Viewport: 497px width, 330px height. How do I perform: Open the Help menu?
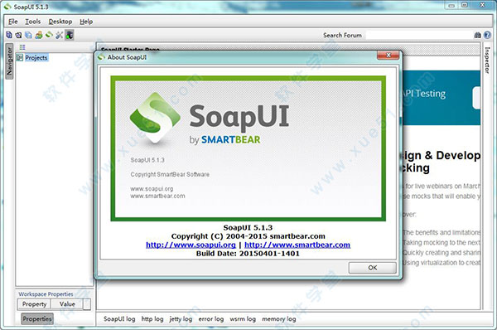(86, 22)
